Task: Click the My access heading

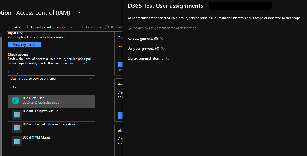Action: [x=16, y=33]
